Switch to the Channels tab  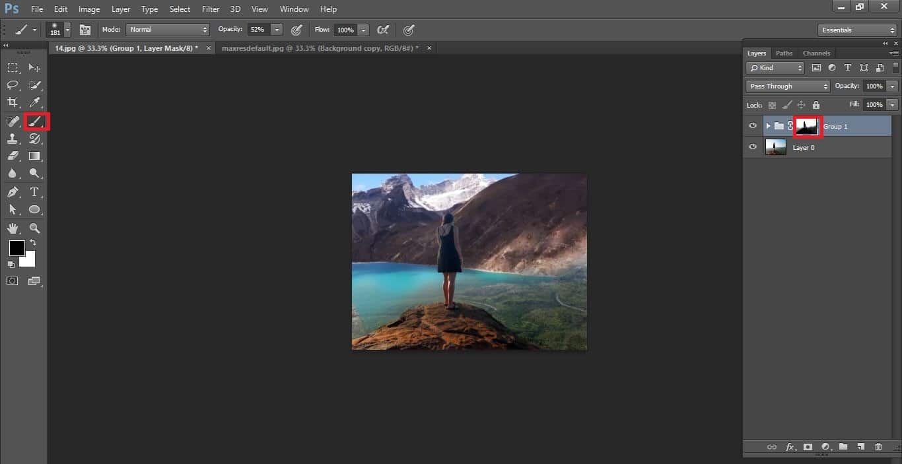click(x=816, y=53)
